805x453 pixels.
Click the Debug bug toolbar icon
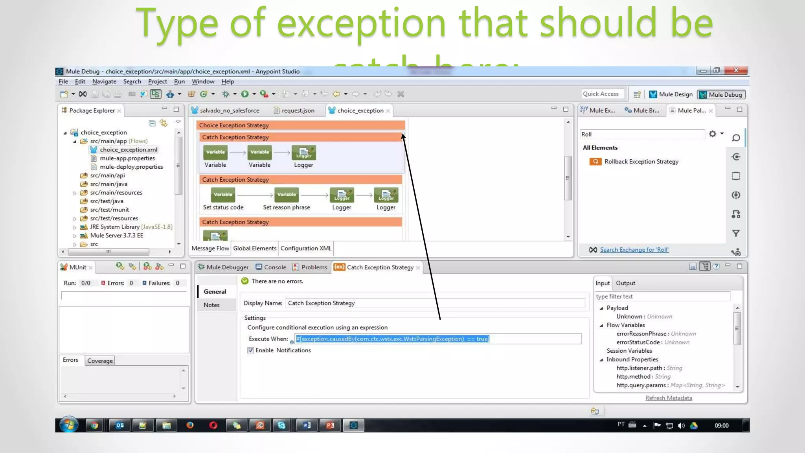point(226,94)
